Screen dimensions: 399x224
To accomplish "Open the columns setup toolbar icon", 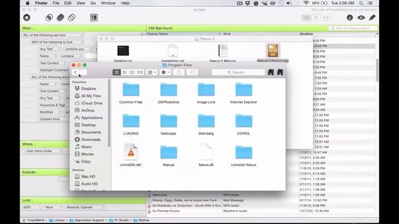I will point(94,17).
